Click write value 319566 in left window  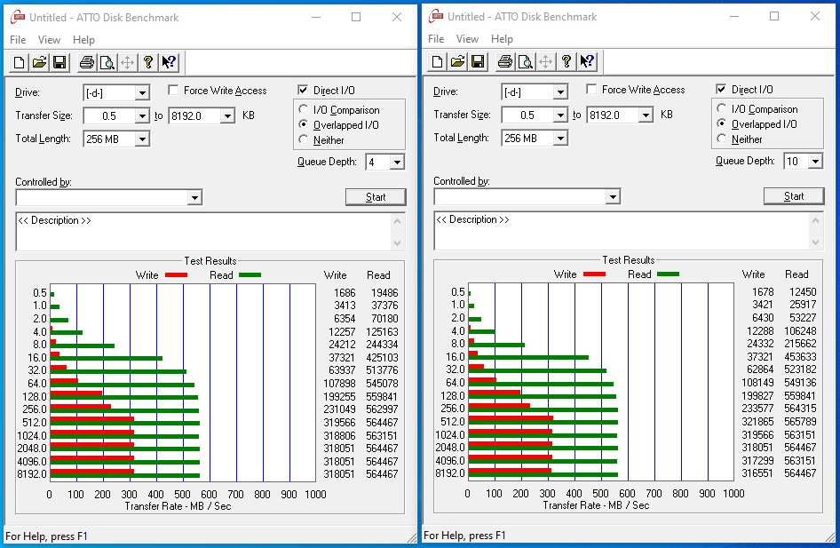(339, 422)
